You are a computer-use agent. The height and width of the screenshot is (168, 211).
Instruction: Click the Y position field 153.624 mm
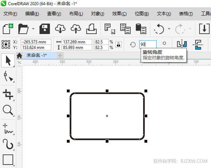[36, 48]
